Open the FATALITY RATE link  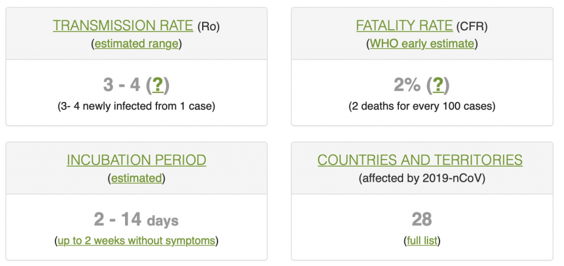404,25
